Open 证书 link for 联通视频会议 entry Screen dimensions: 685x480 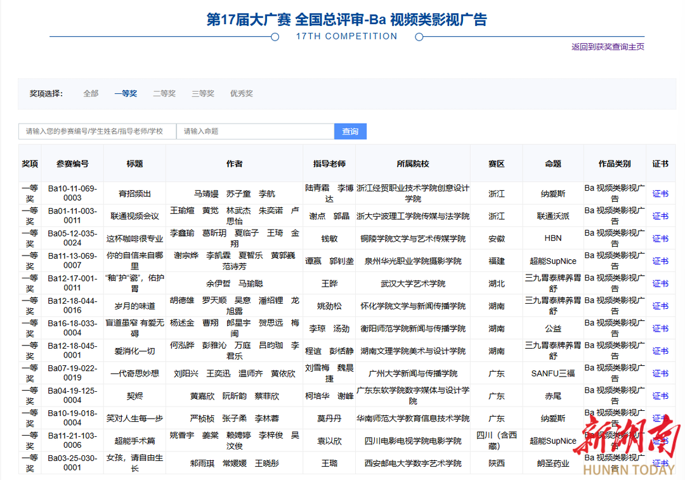click(x=660, y=216)
